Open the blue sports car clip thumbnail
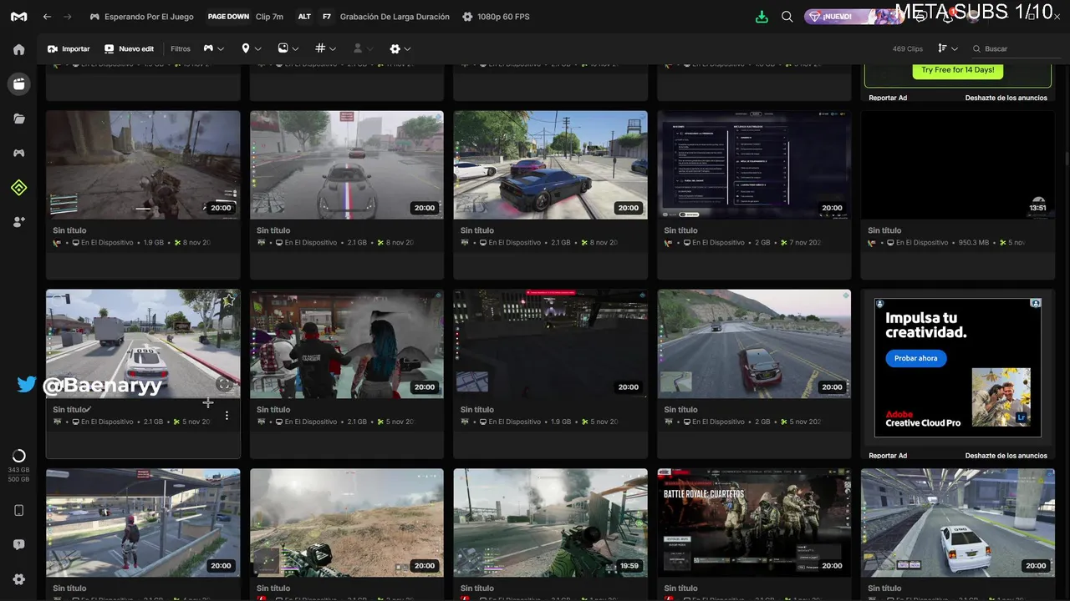 click(550, 164)
